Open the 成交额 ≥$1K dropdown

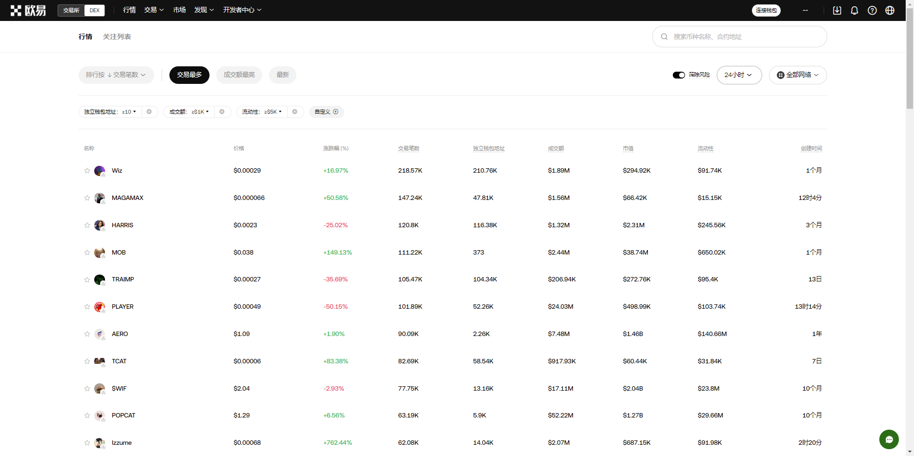189,112
